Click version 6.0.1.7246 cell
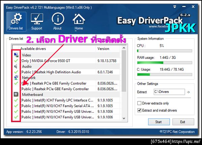Viewport: 202px width, 145px height. pyautogui.click(x=105, y=72)
